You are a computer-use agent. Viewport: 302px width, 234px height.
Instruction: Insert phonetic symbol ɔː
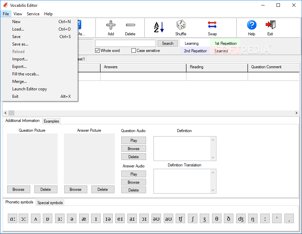pyautogui.click(x=23, y=219)
